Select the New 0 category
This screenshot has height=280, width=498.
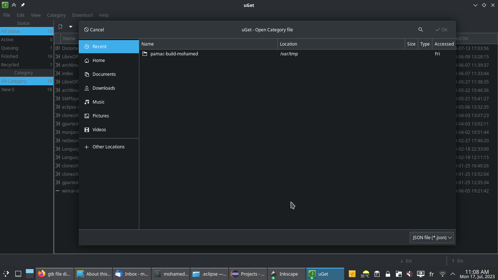(27, 89)
